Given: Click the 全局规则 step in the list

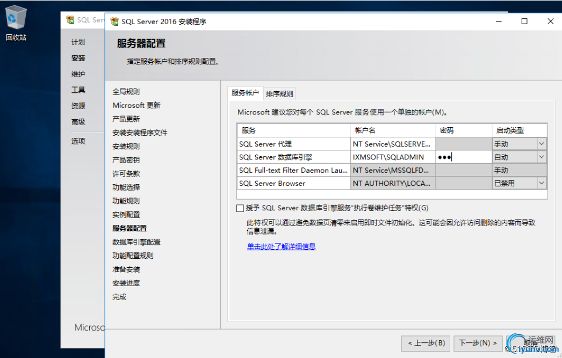Looking at the screenshot, I should 126,92.
